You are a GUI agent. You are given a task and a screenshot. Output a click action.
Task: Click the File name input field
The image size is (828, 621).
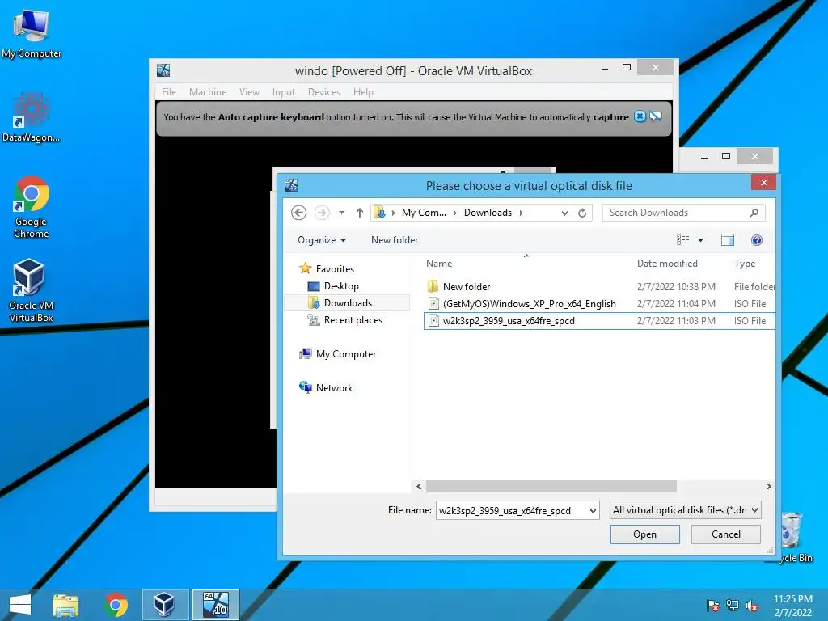point(512,511)
